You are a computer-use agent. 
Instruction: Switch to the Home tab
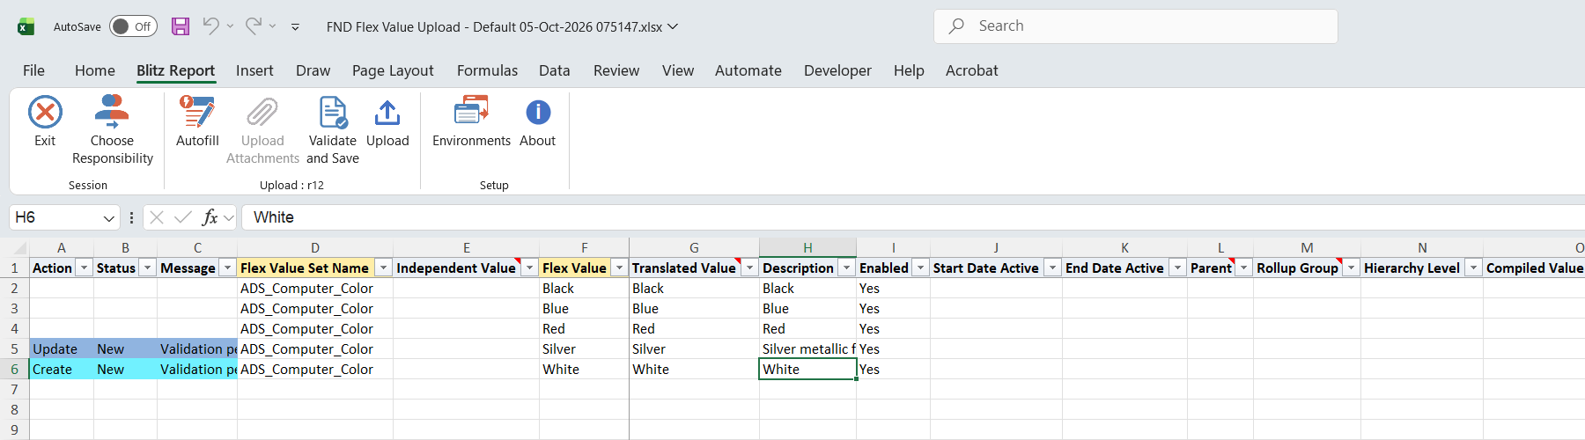95,70
